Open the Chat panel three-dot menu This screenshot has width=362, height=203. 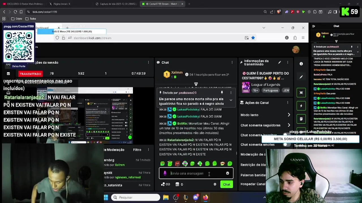click(x=232, y=62)
